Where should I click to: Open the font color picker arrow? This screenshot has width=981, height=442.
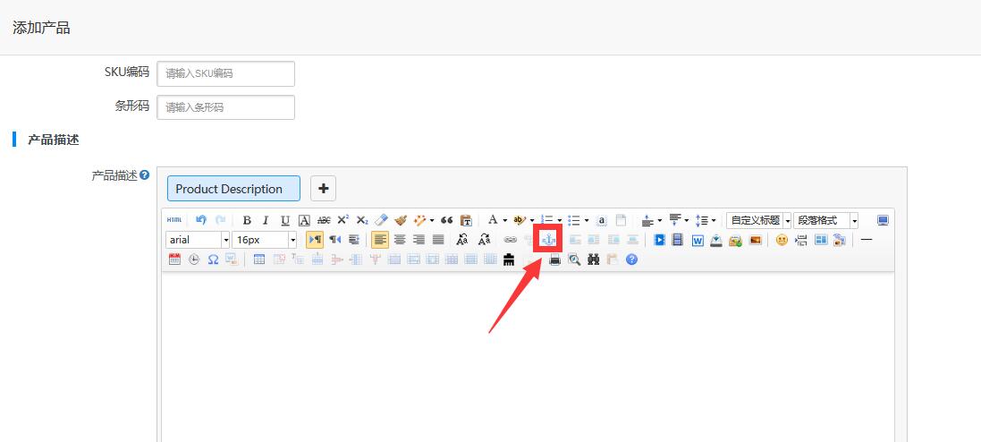505,220
